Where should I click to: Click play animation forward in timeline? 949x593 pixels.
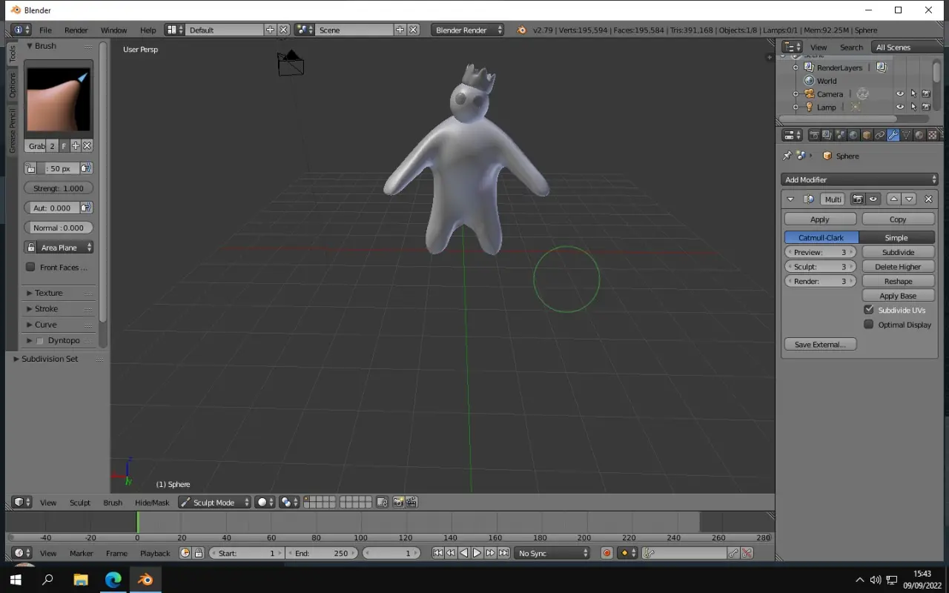[477, 553]
